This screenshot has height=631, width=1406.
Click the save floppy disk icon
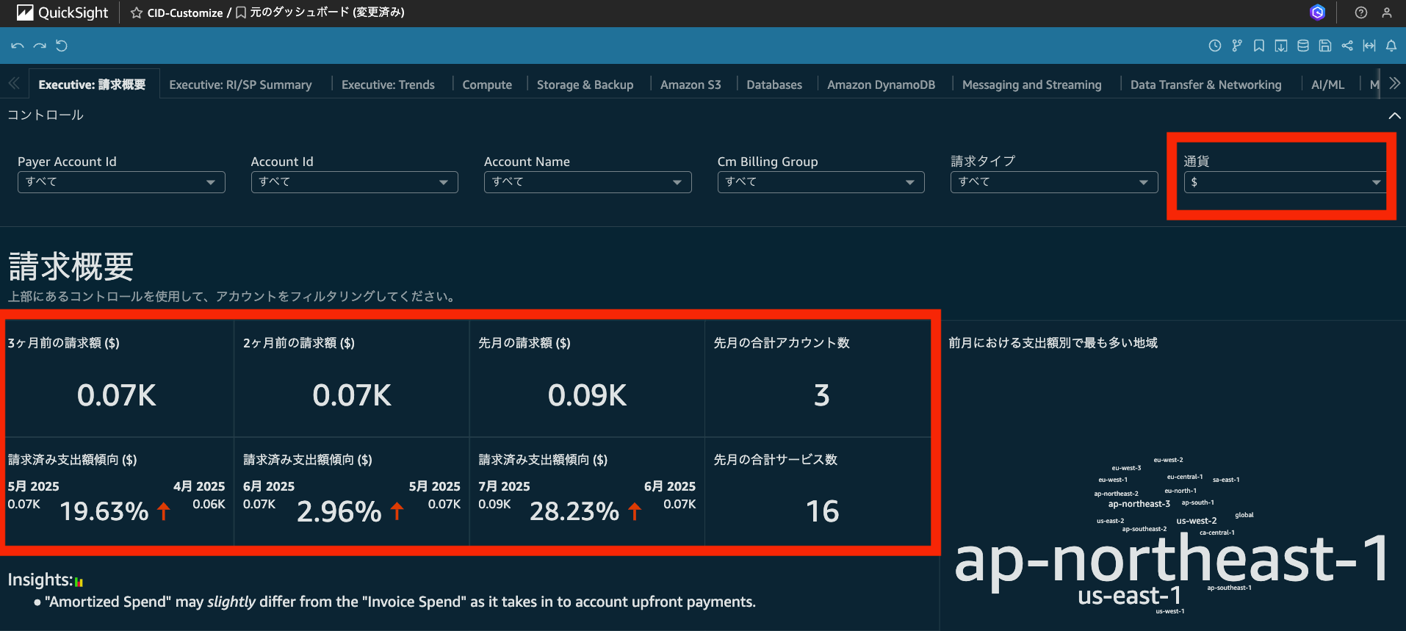coord(1325,46)
